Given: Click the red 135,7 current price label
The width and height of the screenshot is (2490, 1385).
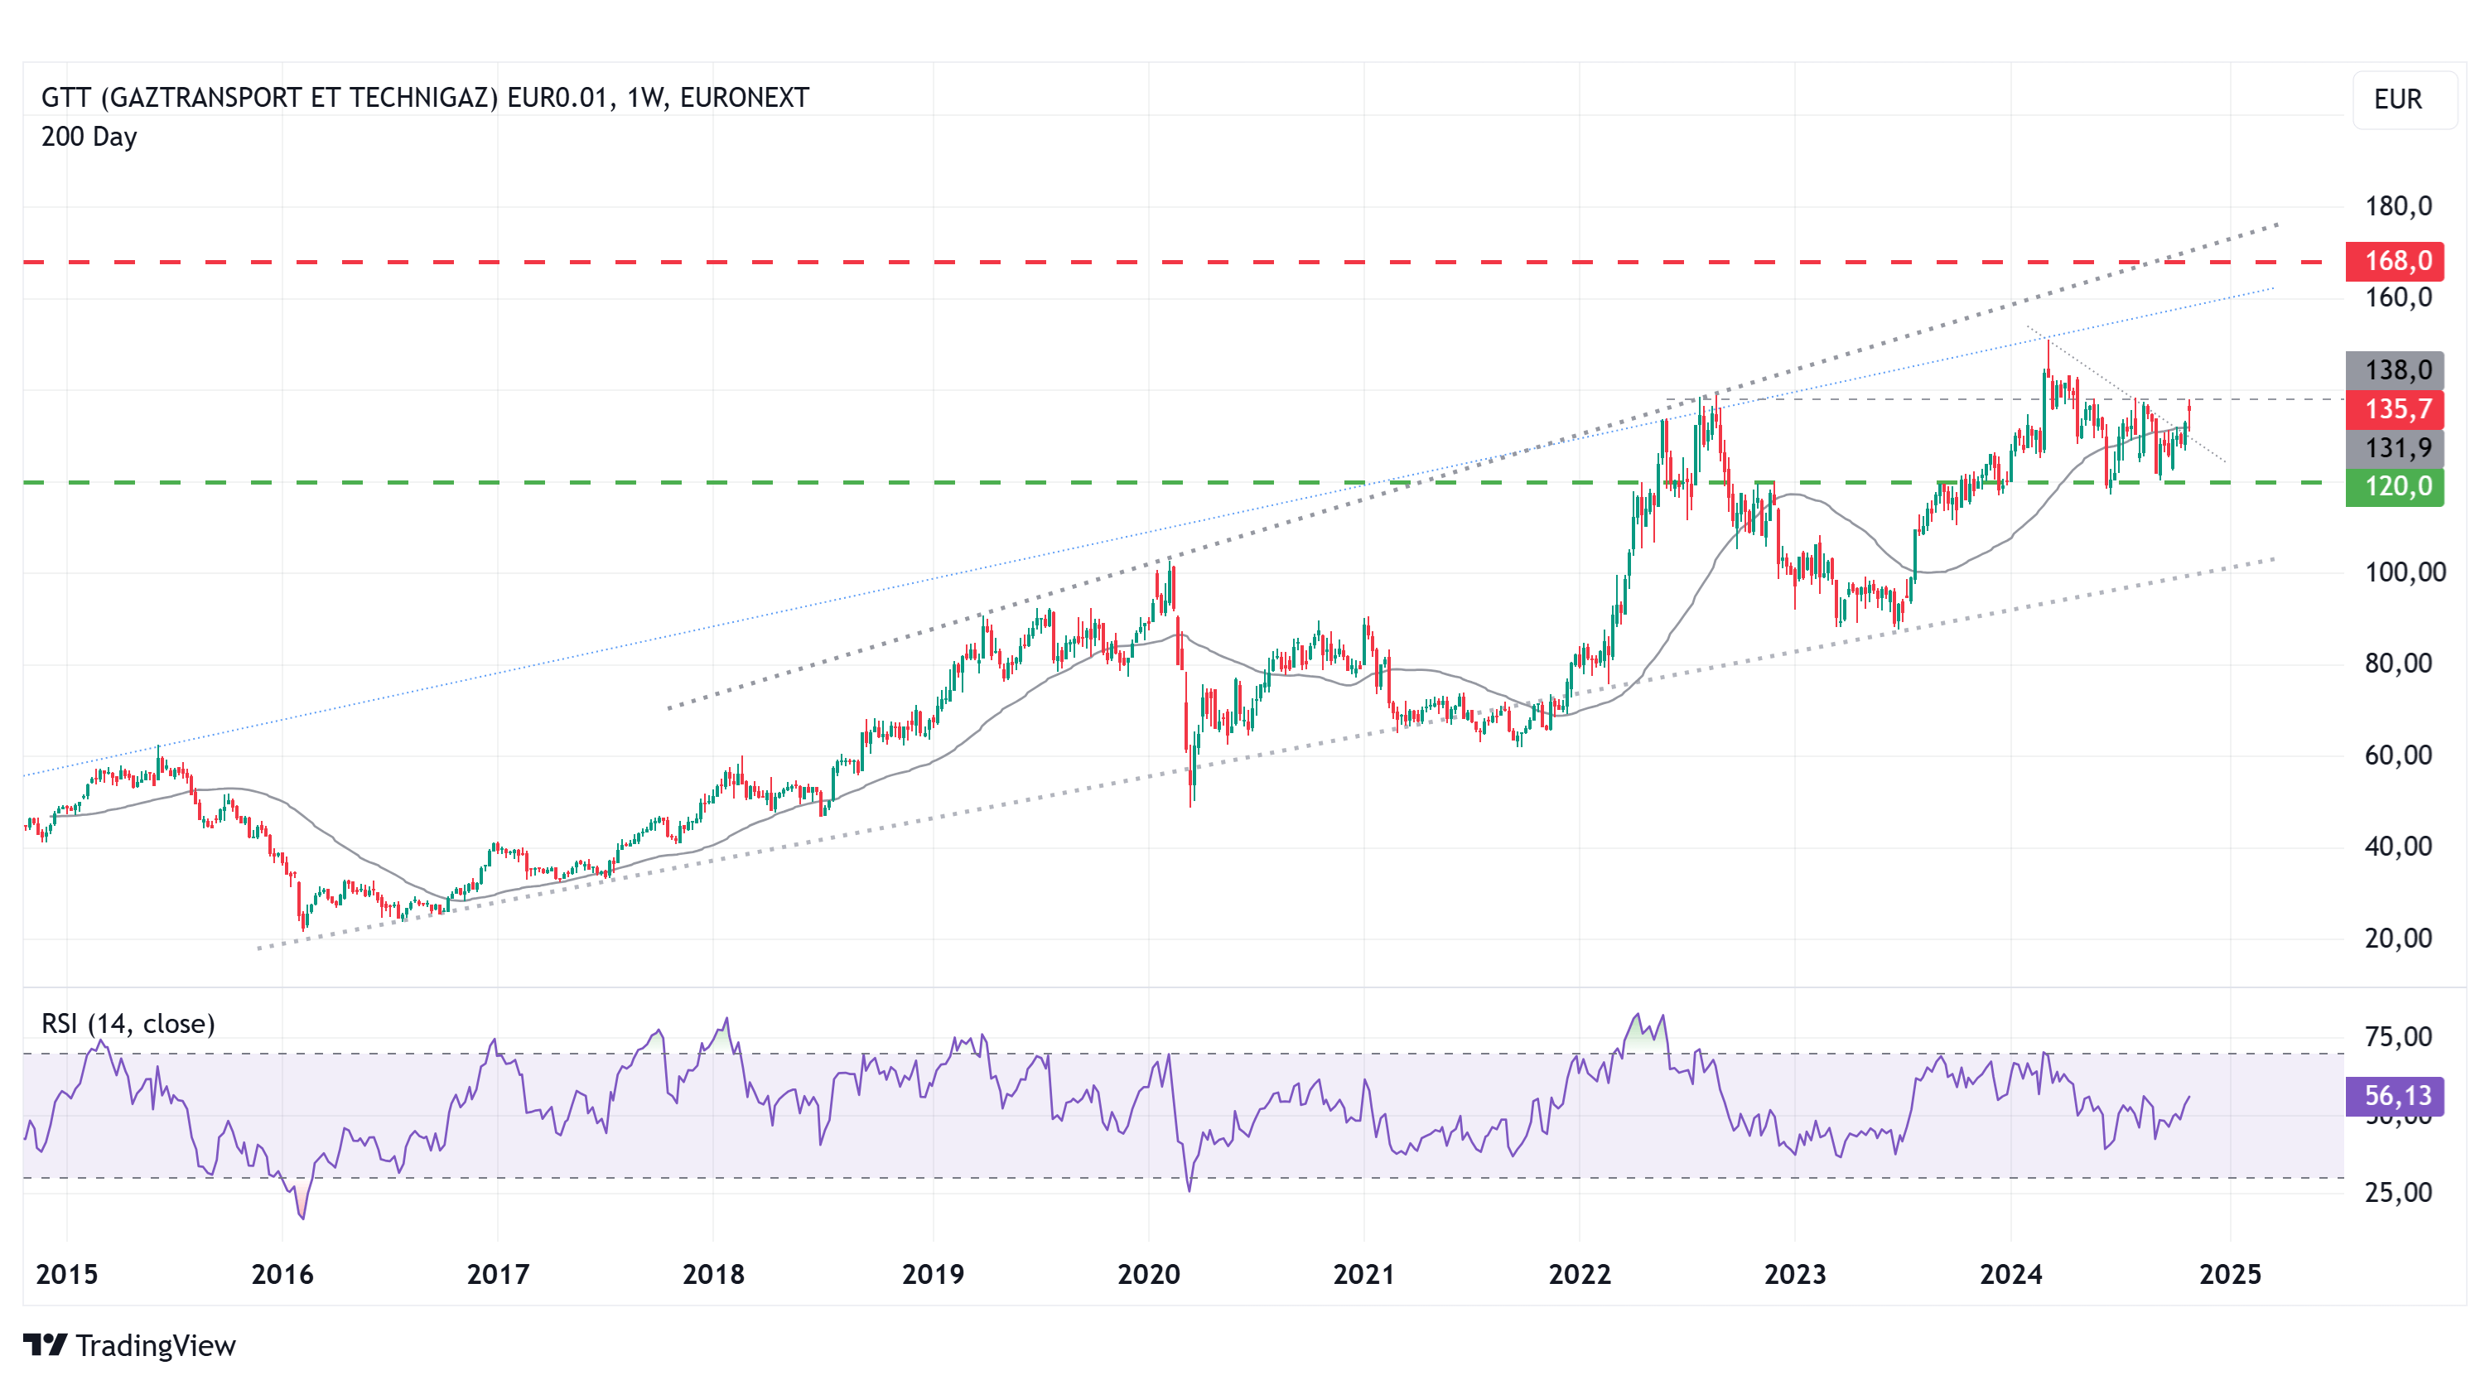Looking at the screenshot, I should [2394, 409].
